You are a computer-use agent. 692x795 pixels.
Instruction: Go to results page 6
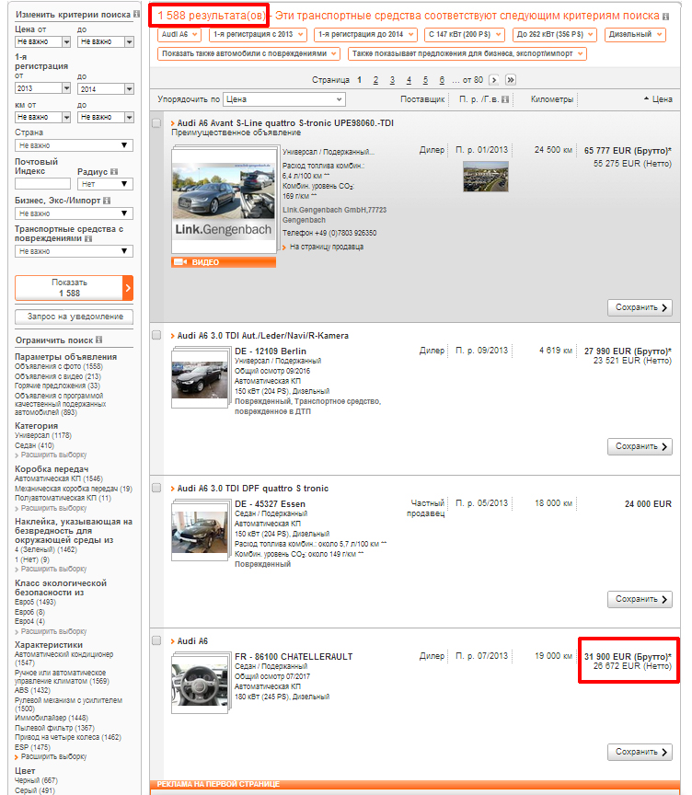[x=442, y=80]
